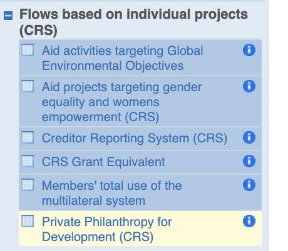The image size is (288, 251).
Task: Open info for Aid projects targeting gender equality
Action: pyautogui.click(x=249, y=86)
